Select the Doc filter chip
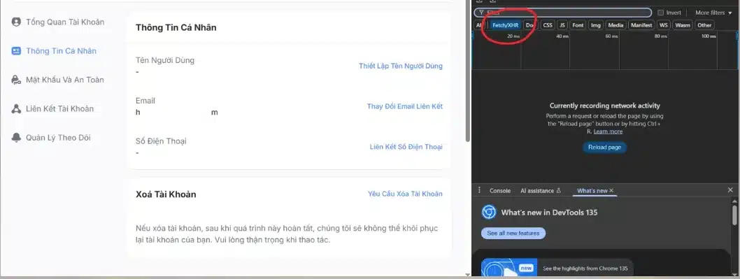Viewport: 740px width, 279px height. (530, 25)
